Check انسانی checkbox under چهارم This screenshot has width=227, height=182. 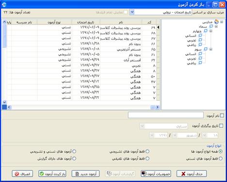200,35
